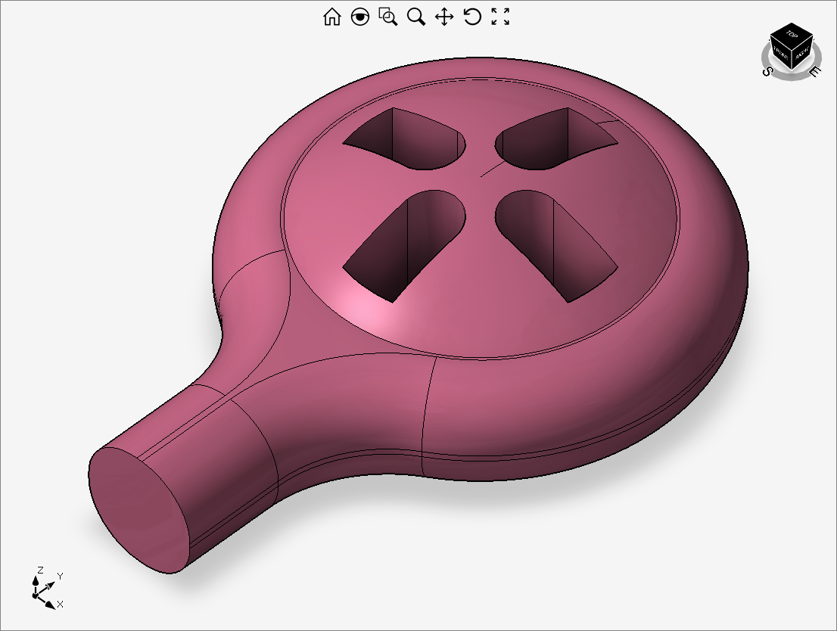The height and width of the screenshot is (631, 837).
Task: Click the Home view icon
Action: click(x=331, y=17)
